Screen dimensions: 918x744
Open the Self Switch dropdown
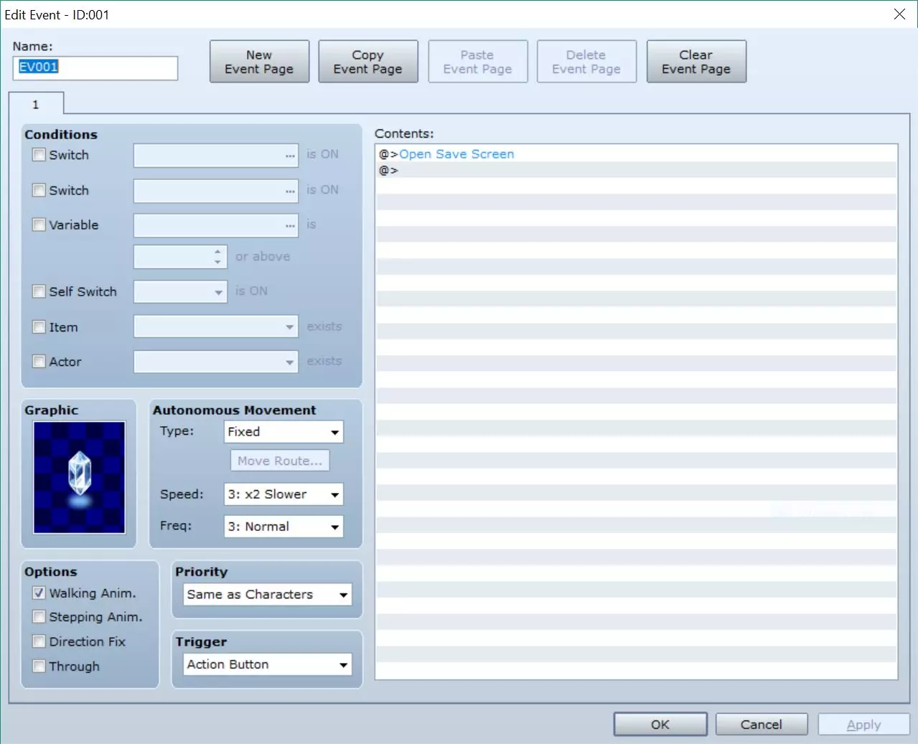[181, 292]
